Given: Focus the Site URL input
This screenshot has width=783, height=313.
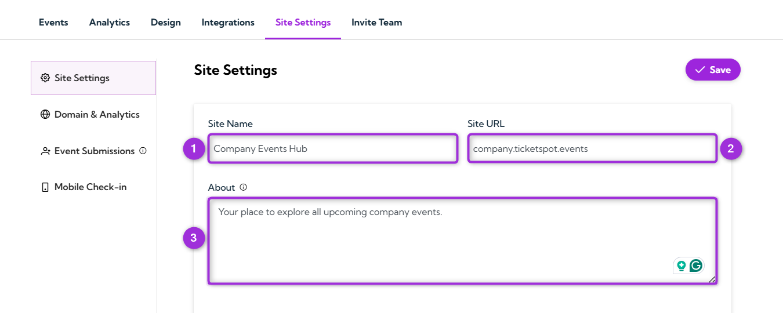Looking at the screenshot, I should (592, 149).
